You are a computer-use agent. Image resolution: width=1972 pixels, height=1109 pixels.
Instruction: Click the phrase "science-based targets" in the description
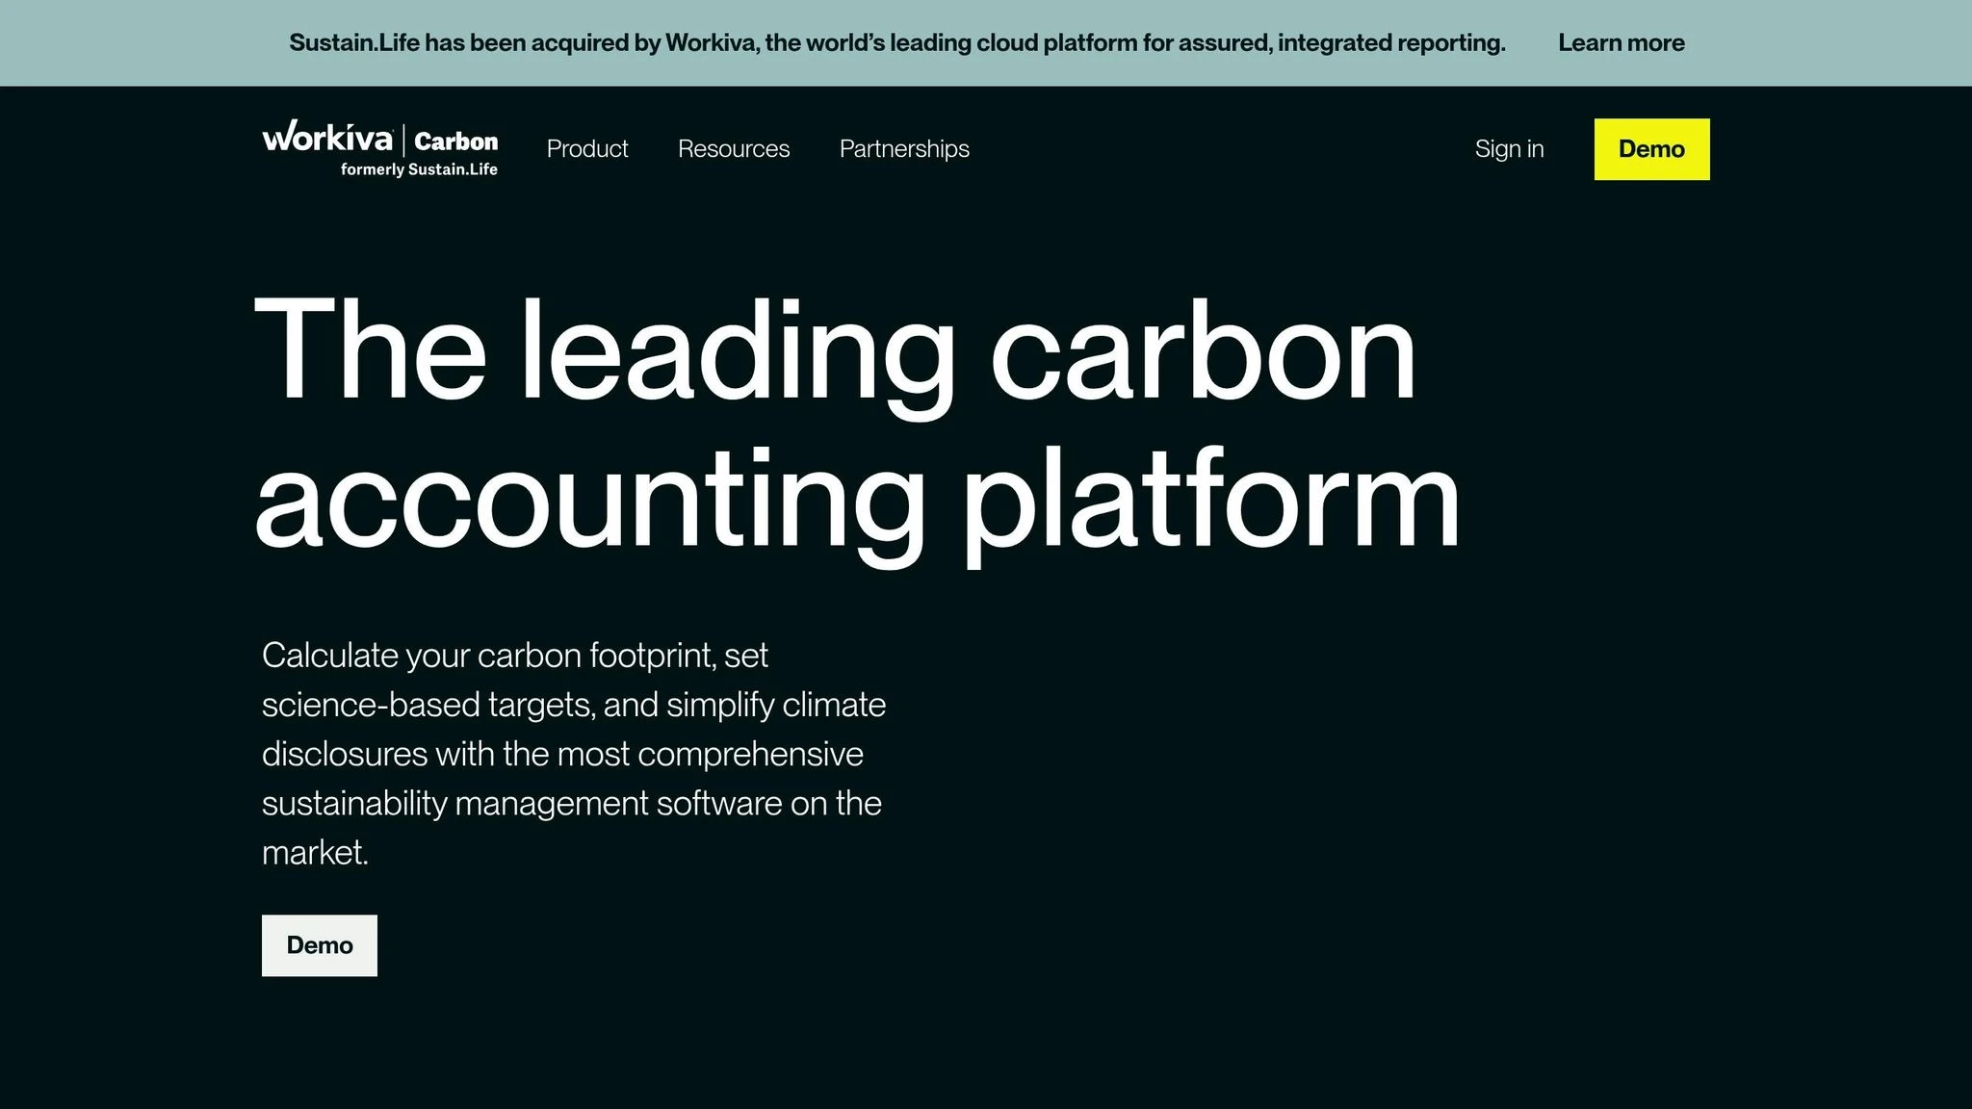click(x=428, y=705)
